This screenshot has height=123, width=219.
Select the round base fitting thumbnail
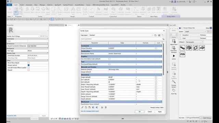point(182,54)
